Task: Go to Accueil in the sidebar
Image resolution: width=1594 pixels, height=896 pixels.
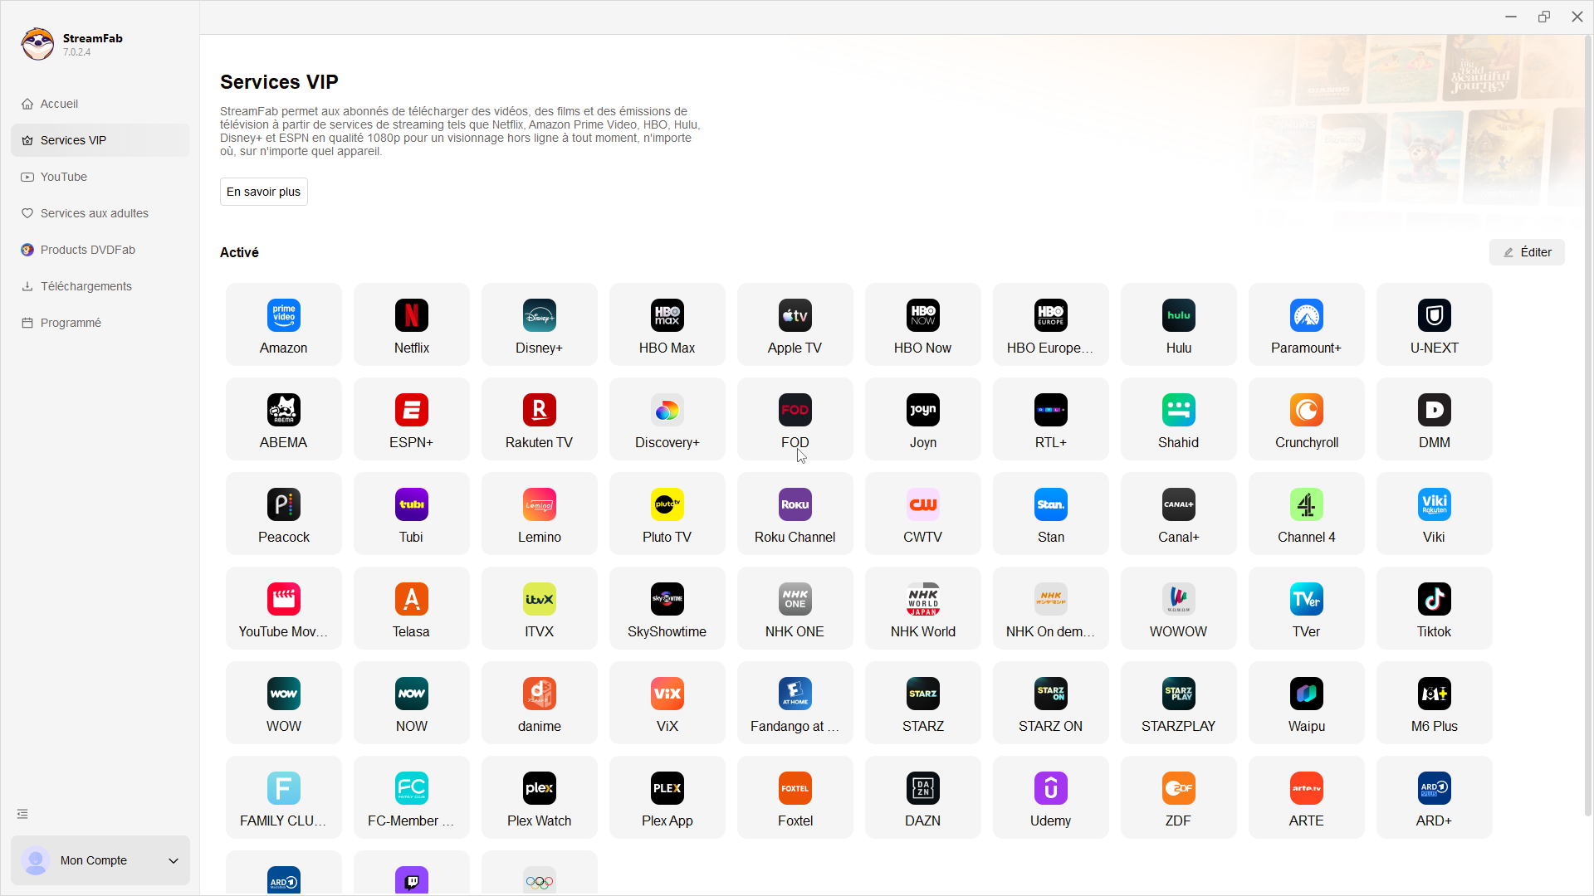Action: click(100, 104)
